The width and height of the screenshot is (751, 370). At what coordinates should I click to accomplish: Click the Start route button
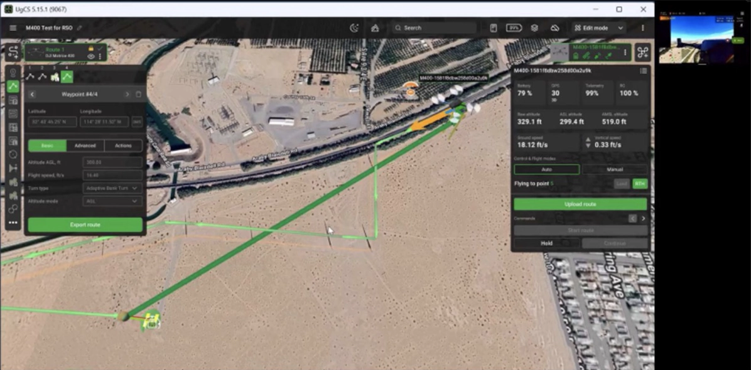pos(580,230)
